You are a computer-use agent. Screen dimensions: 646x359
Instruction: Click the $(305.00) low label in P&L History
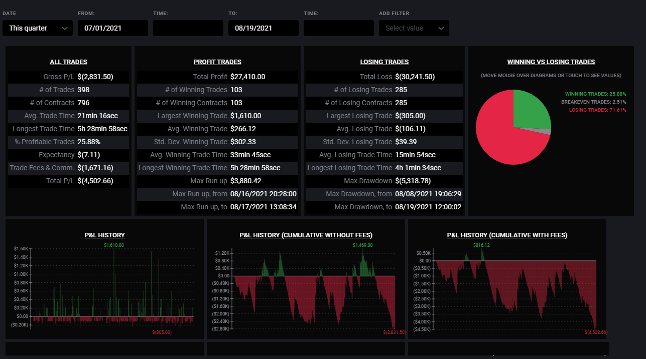[162, 332]
